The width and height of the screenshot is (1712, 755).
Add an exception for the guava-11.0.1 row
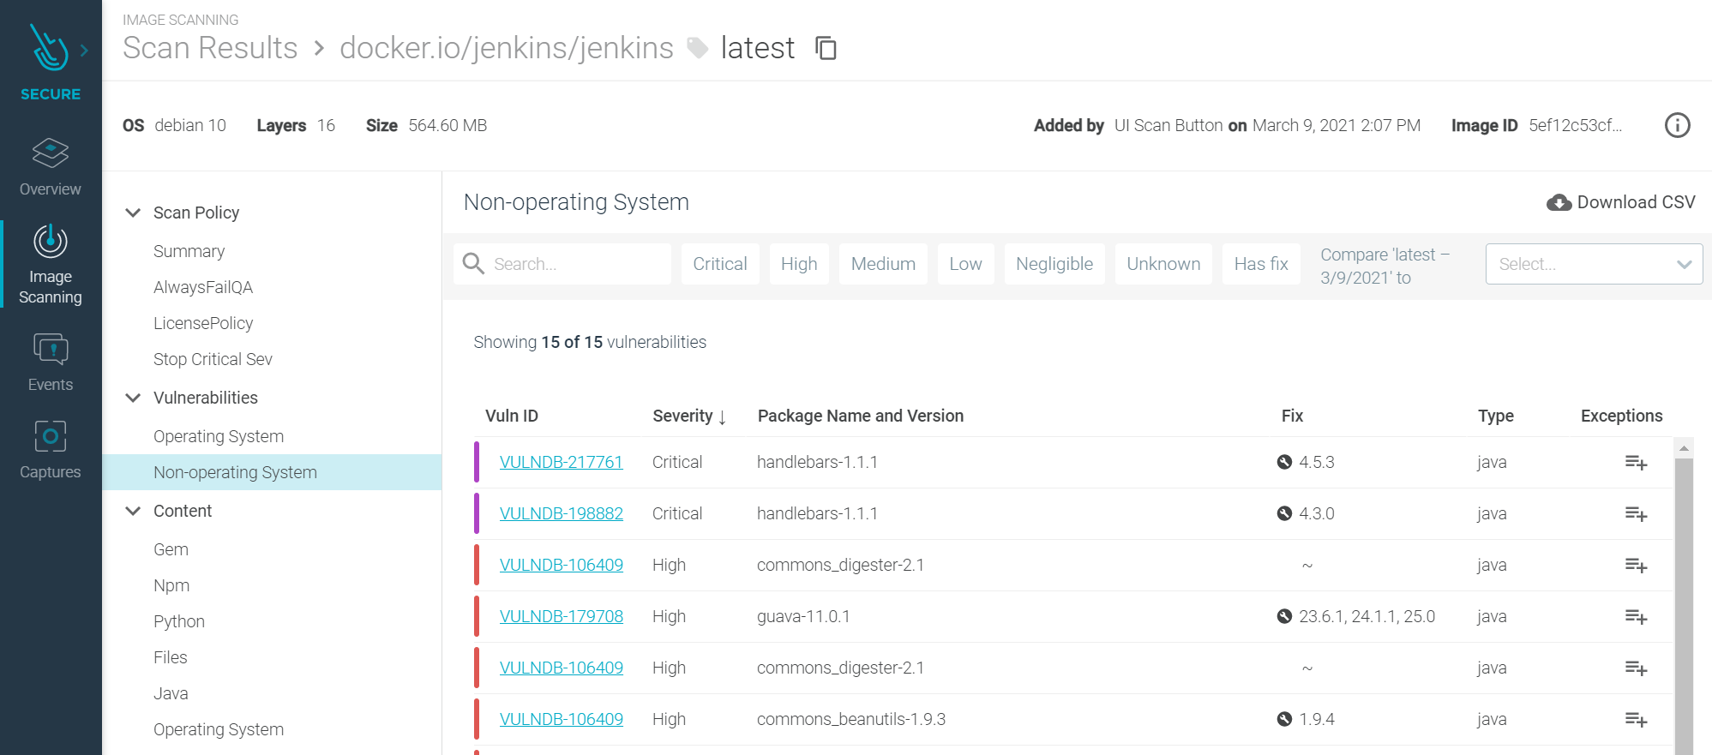pos(1636,617)
